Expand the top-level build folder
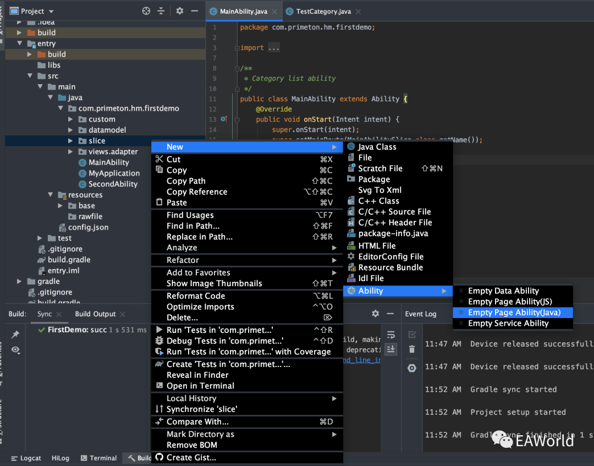Screen dimensions: 594x466 click(19, 32)
